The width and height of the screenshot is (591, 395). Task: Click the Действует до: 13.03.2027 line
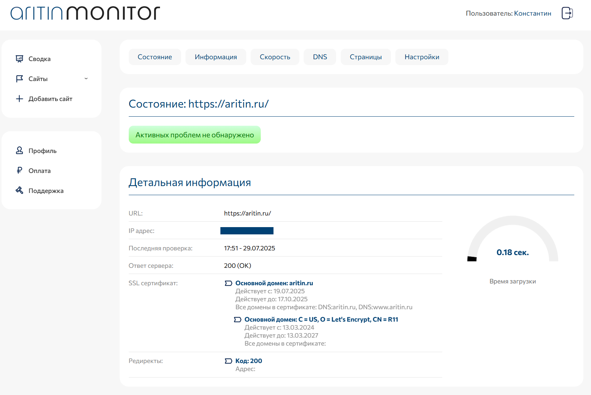click(x=281, y=335)
